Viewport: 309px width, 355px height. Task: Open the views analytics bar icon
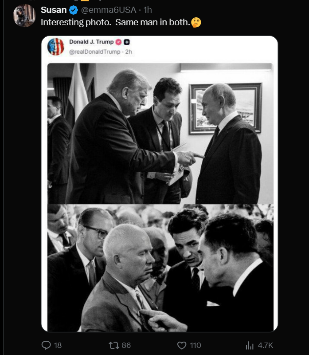point(250,346)
